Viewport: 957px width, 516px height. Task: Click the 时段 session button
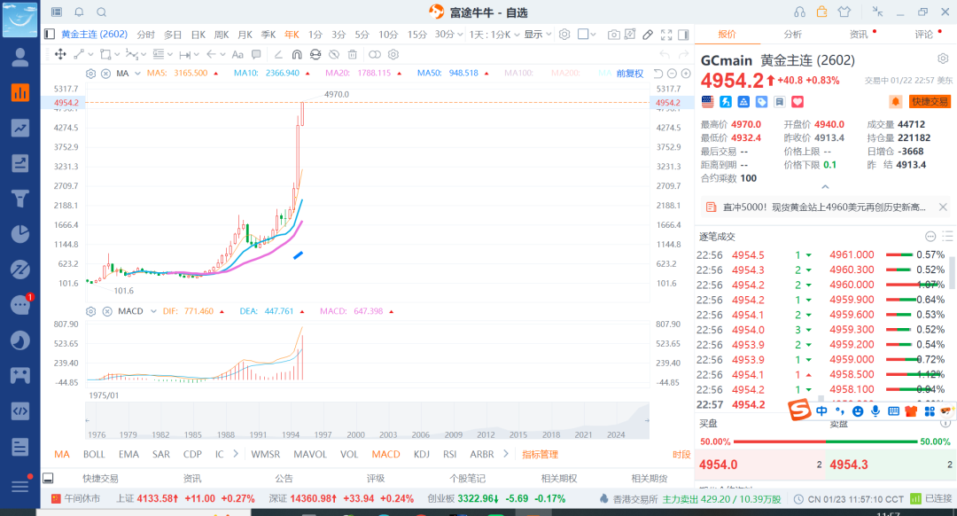click(681, 454)
